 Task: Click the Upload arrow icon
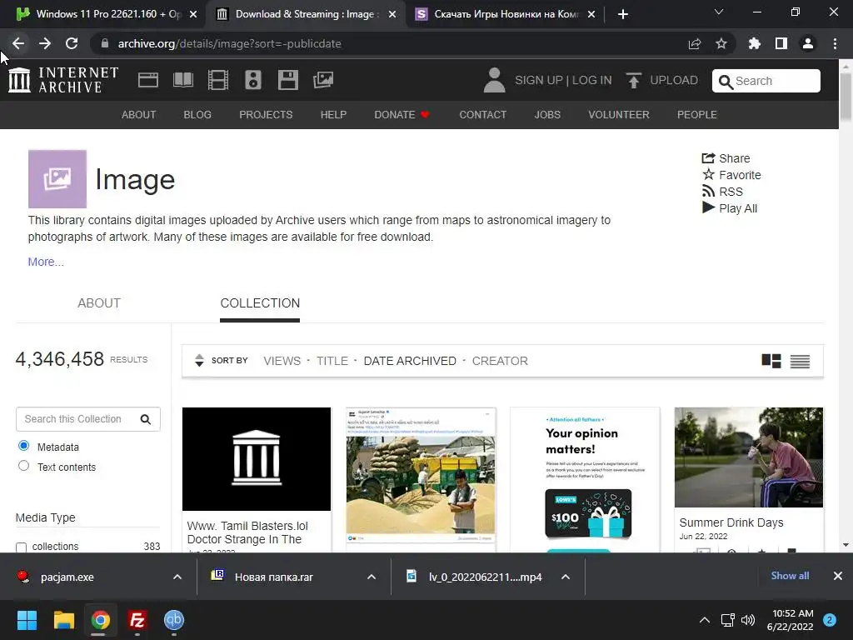point(633,80)
